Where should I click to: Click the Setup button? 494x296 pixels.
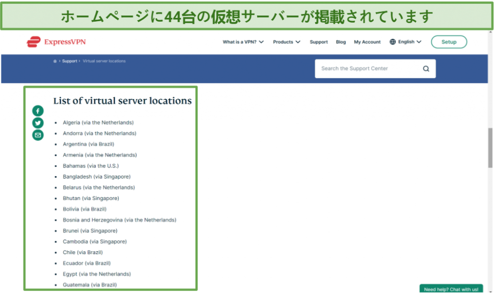pos(449,42)
